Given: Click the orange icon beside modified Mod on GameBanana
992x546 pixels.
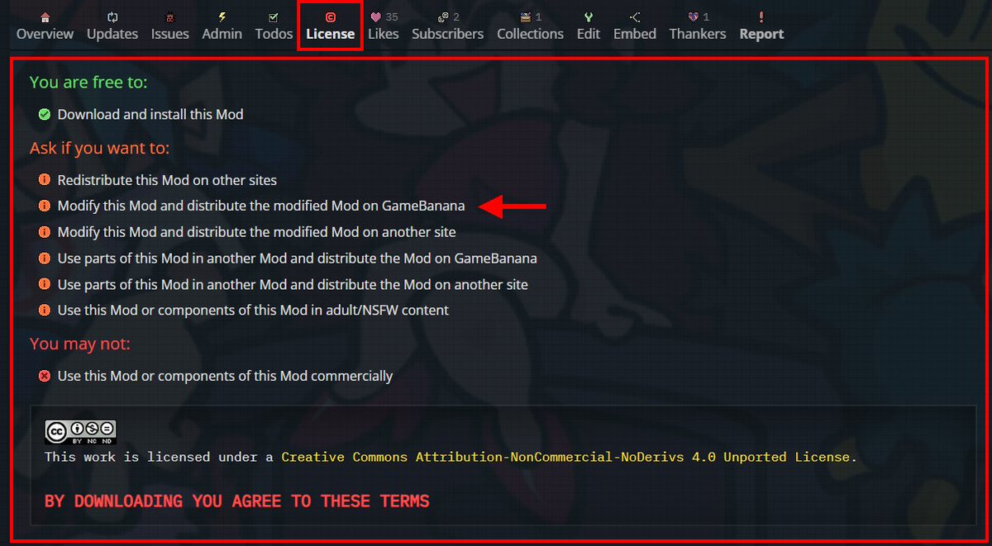Looking at the screenshot, I should (x=45, y=206).
